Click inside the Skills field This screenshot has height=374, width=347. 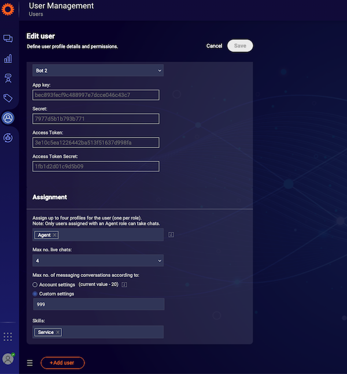tap(98, 332)
